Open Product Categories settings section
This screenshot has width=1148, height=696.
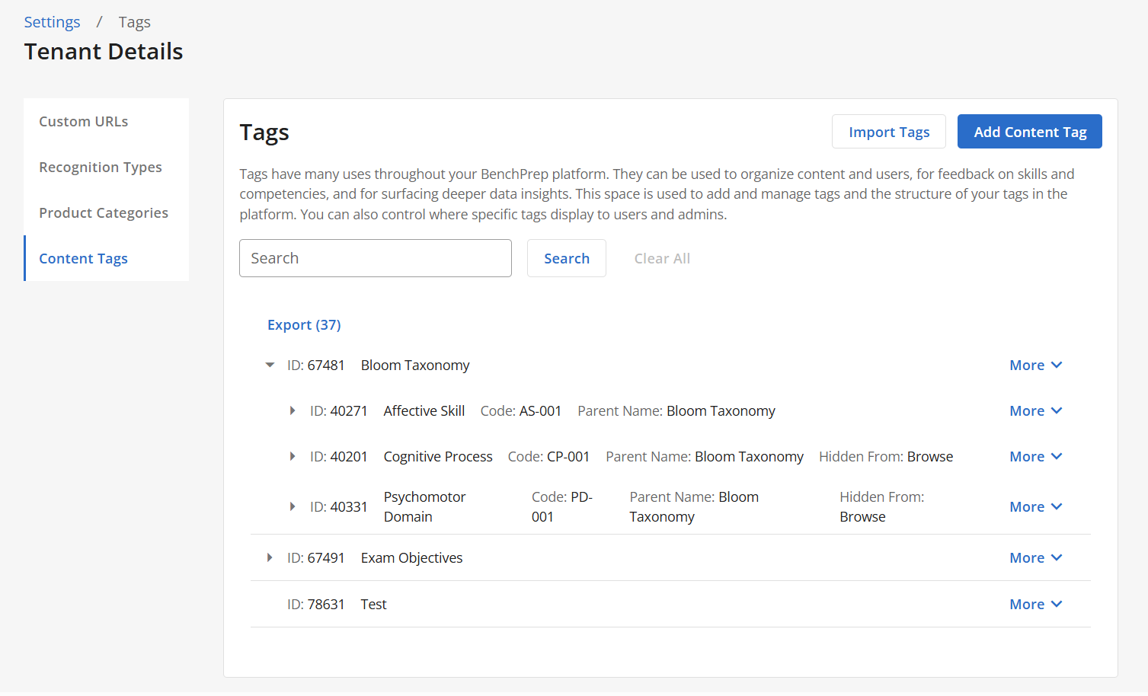point(107,212)
